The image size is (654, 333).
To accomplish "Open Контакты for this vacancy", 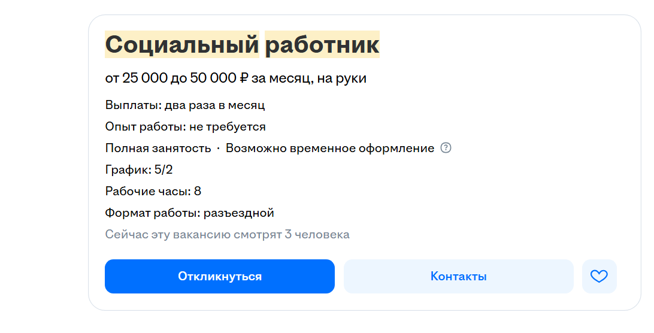I will point(458,276).
